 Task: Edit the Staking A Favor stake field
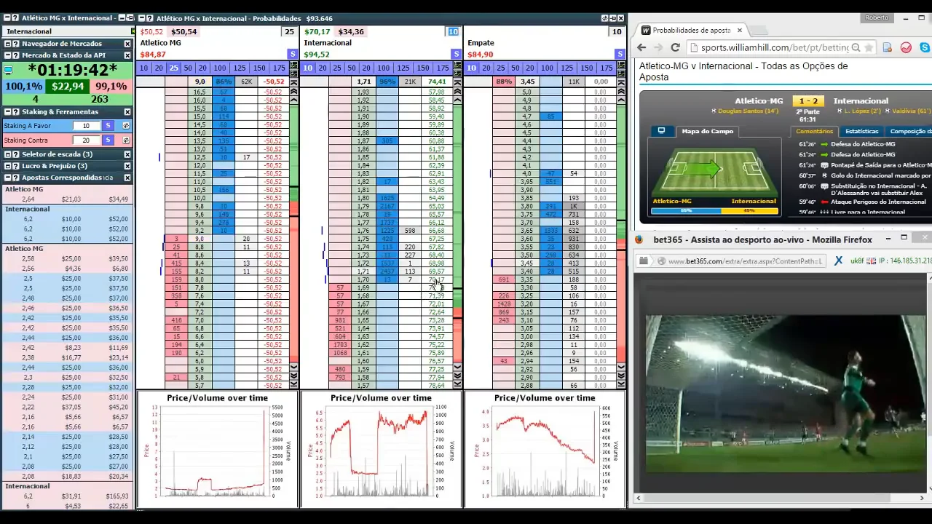(86, 126)
